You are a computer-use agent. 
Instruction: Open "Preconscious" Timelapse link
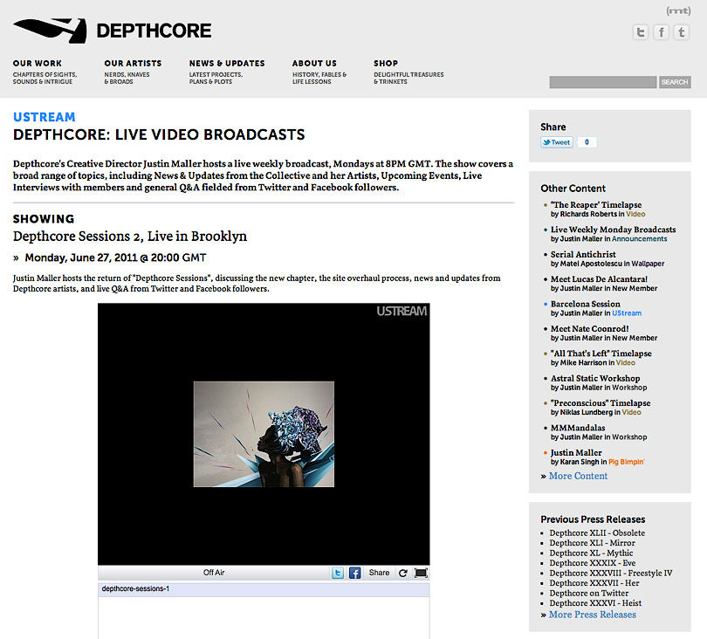click(601, 403)
